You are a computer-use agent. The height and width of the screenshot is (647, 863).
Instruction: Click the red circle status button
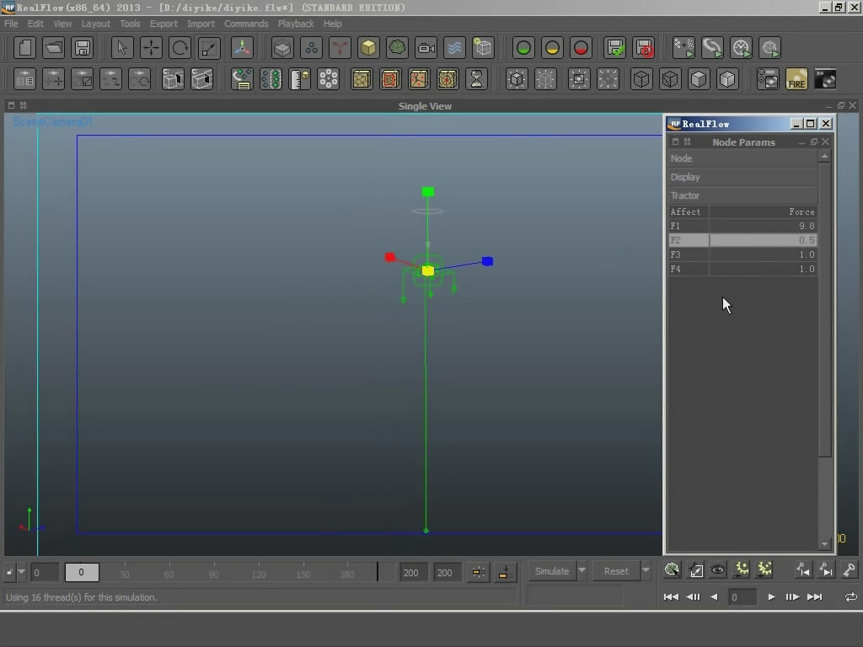click(x=581, y=48)
